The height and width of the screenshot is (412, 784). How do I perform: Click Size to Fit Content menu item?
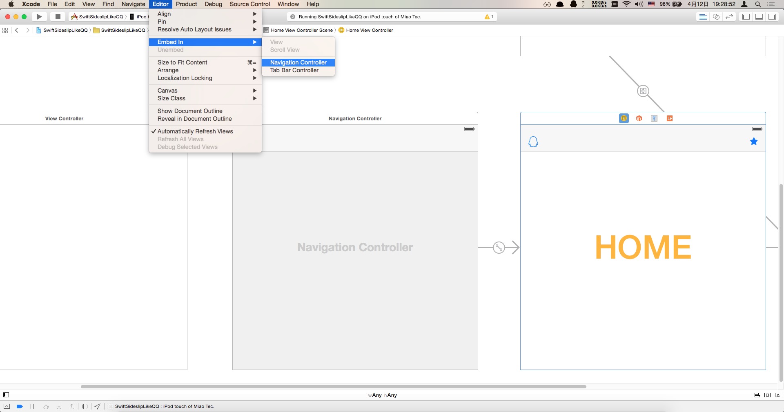(x=205, y=62)
